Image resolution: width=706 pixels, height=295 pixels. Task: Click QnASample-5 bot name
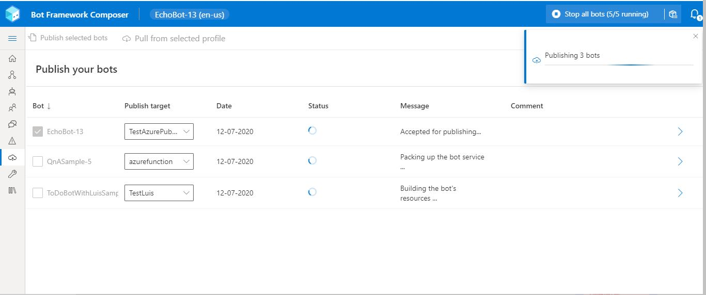pos(69,161)
